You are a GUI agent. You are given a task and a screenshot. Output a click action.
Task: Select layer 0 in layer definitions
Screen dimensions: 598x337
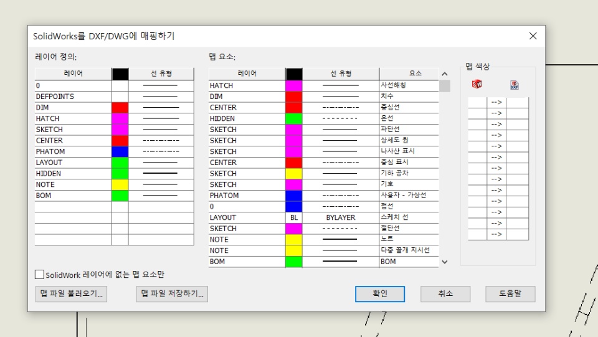(74, 85)
